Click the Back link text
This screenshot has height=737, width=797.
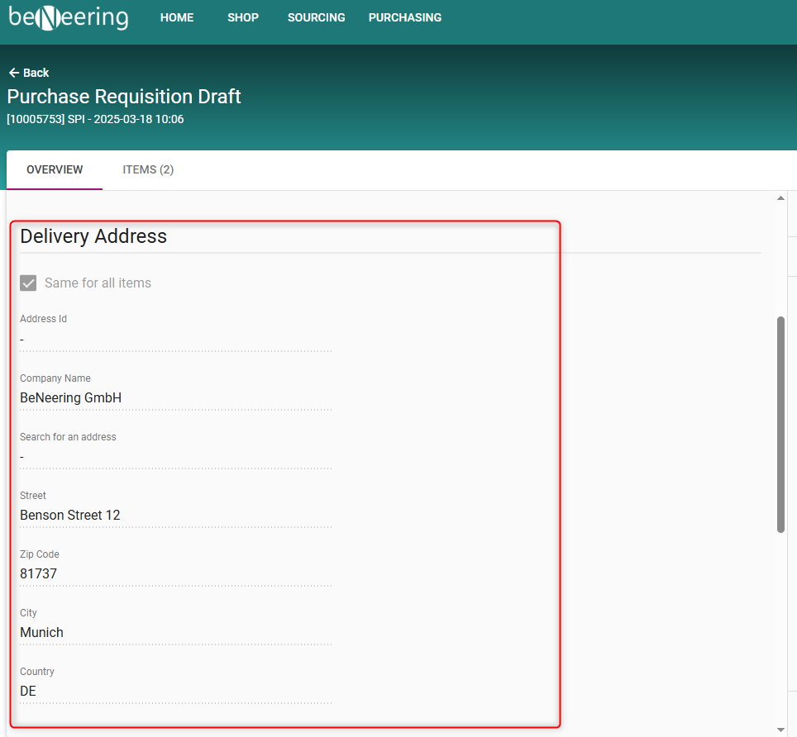pyautogui.click(x=36, y=73)
